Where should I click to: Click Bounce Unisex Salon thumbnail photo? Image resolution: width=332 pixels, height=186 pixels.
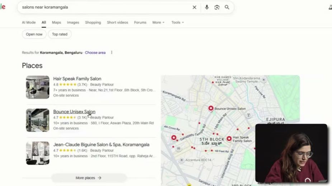coord(38,120)
